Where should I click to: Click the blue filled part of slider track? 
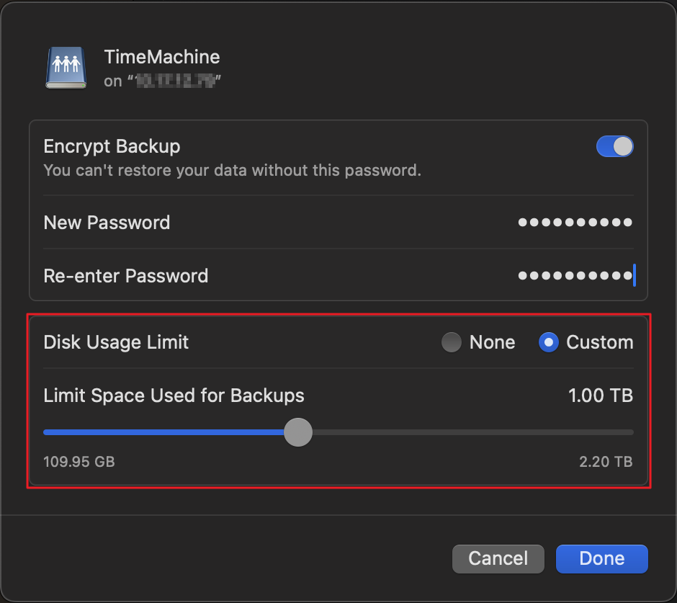(x=166, y=432)
